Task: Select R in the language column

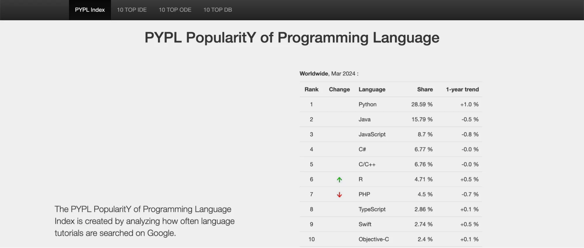Action: pyautogui.click(x=361, y=179)
